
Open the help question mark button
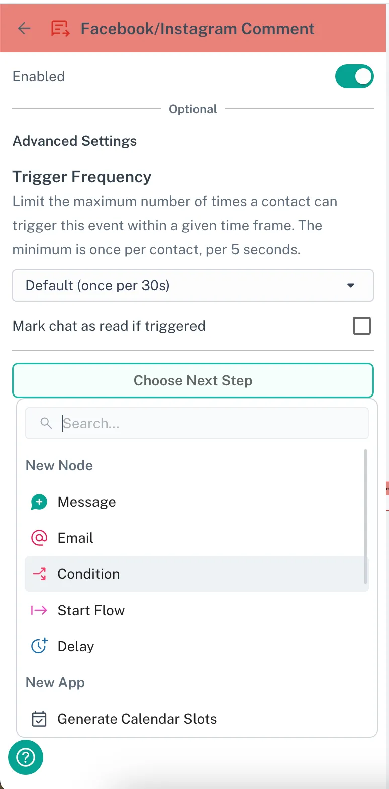tap(26, 757)
